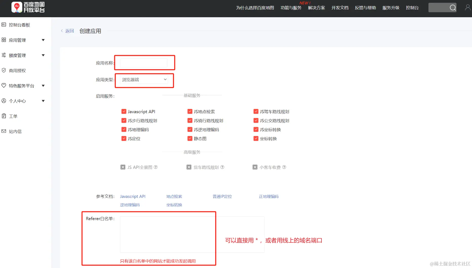
Task: Click the help icon beside 货车路线规划
Action: coord(222,167)
